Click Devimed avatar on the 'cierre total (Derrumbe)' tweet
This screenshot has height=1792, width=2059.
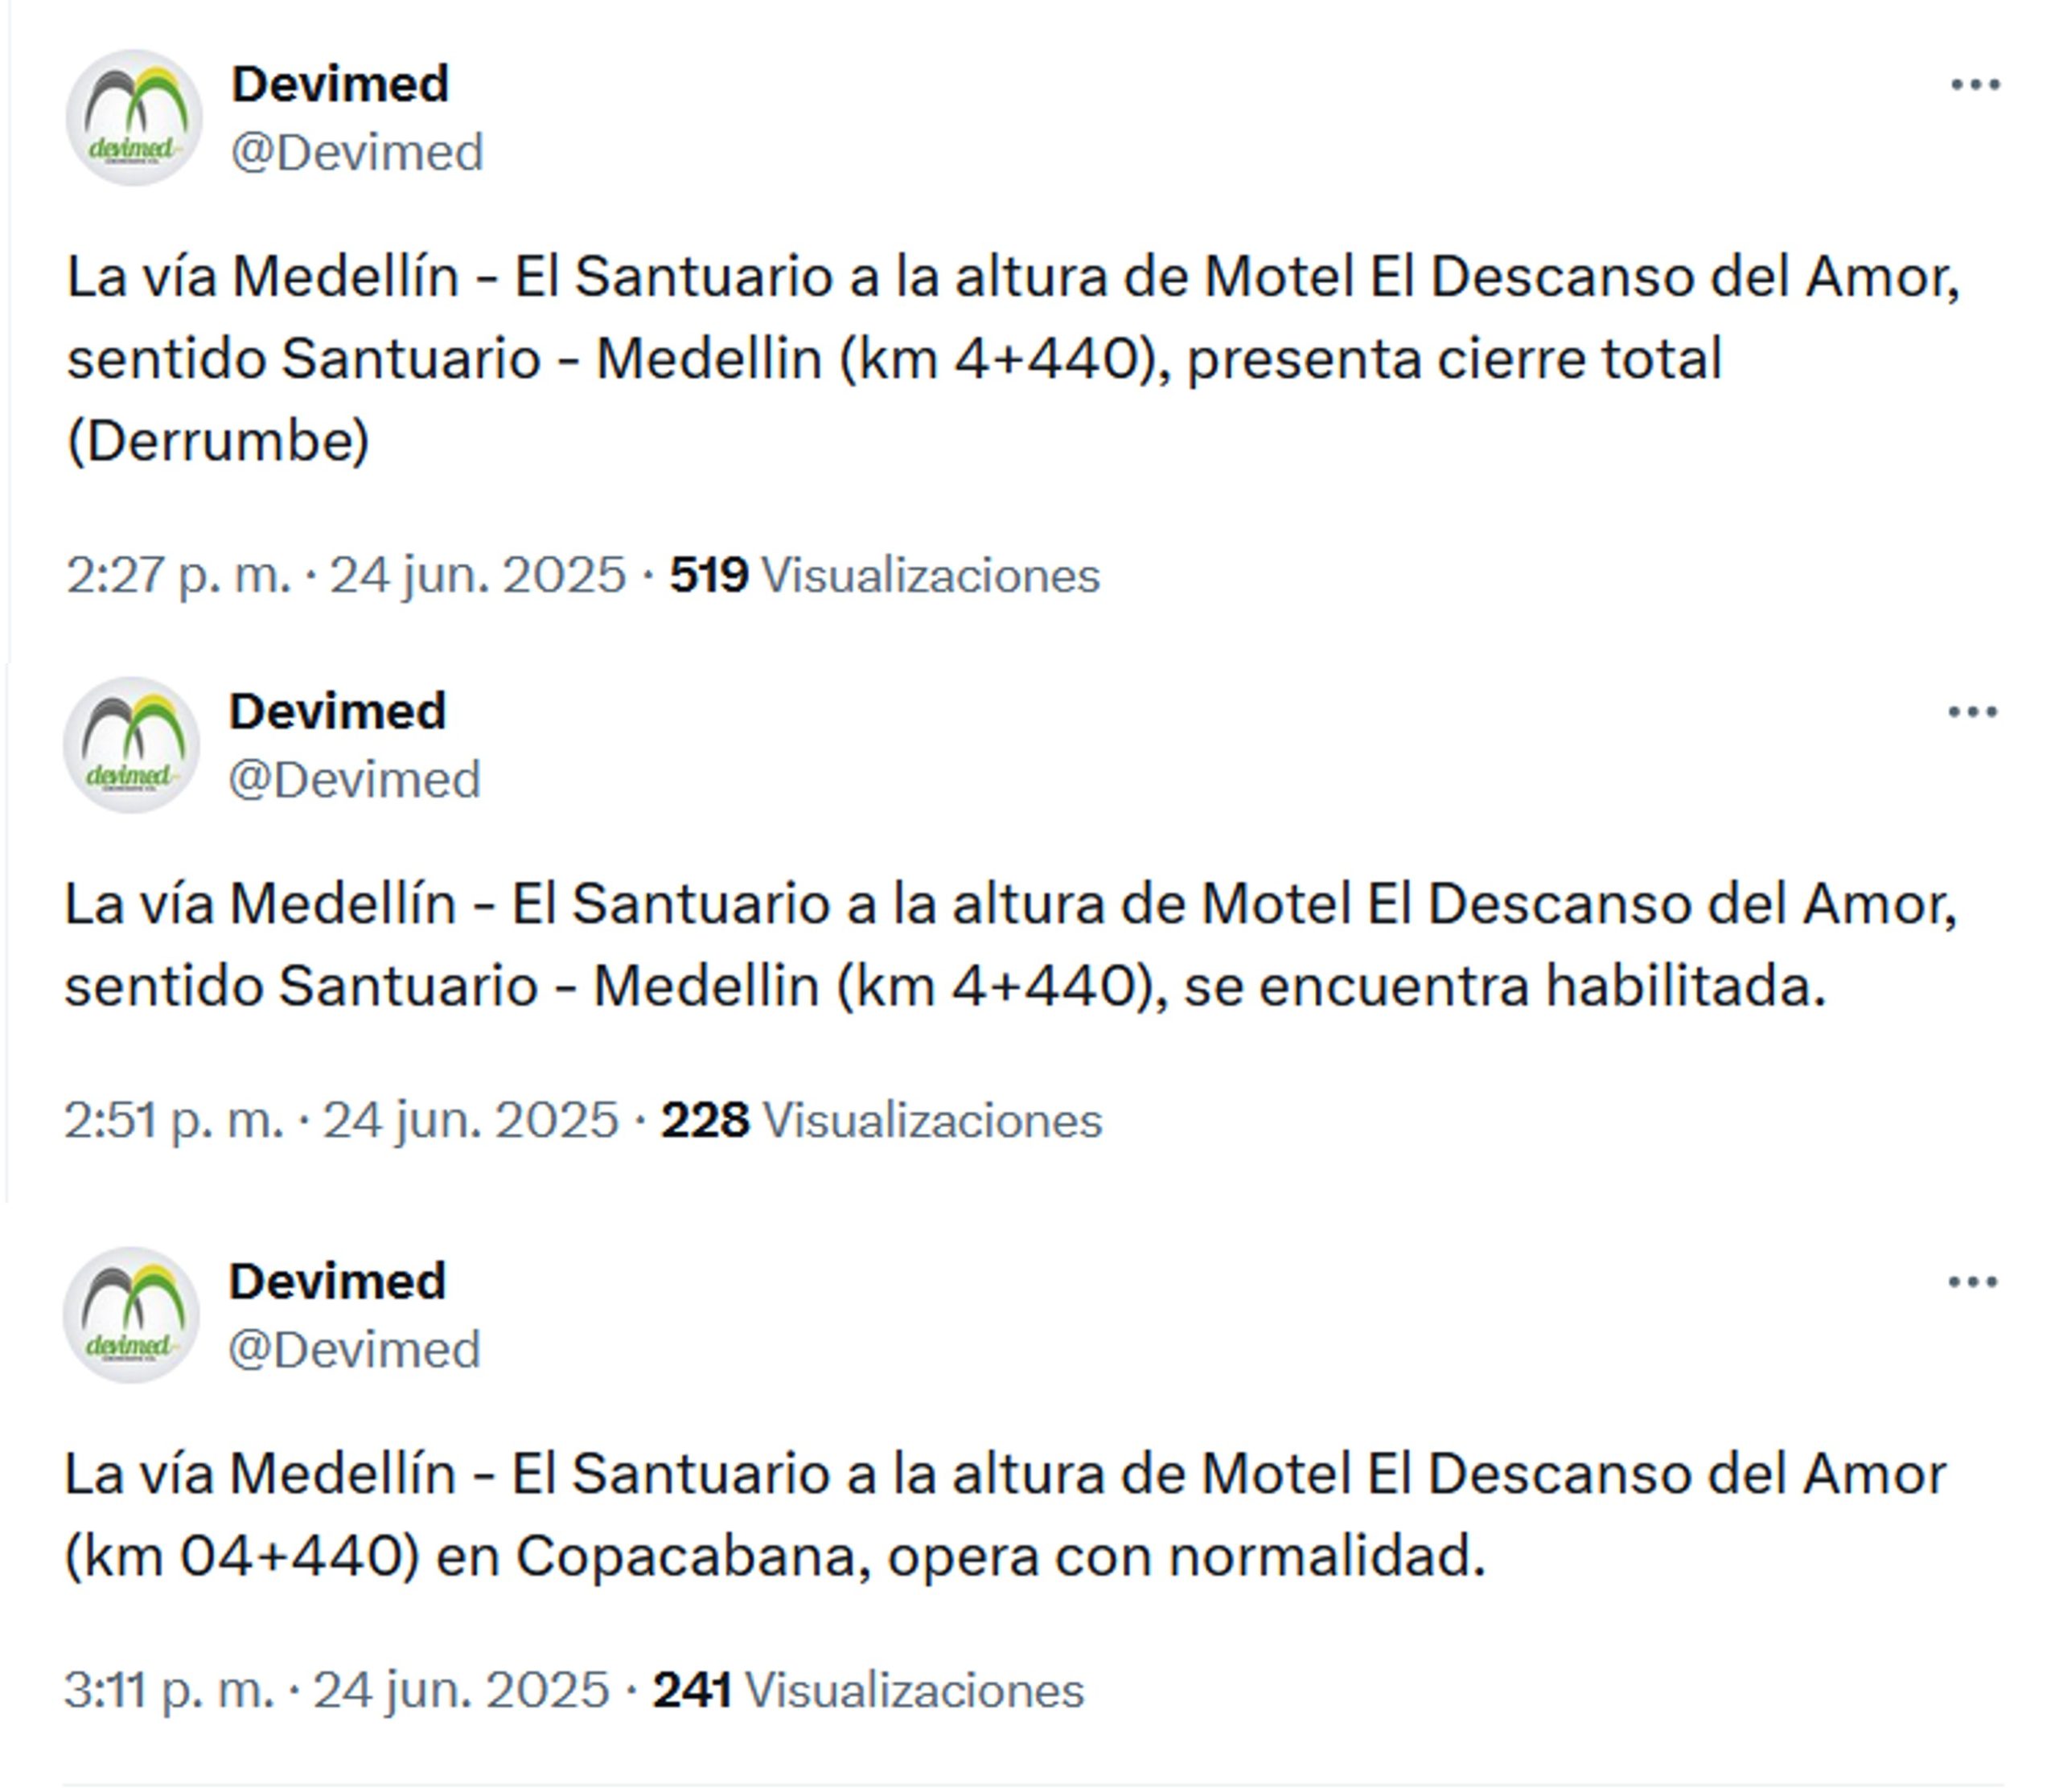(134, 118)
